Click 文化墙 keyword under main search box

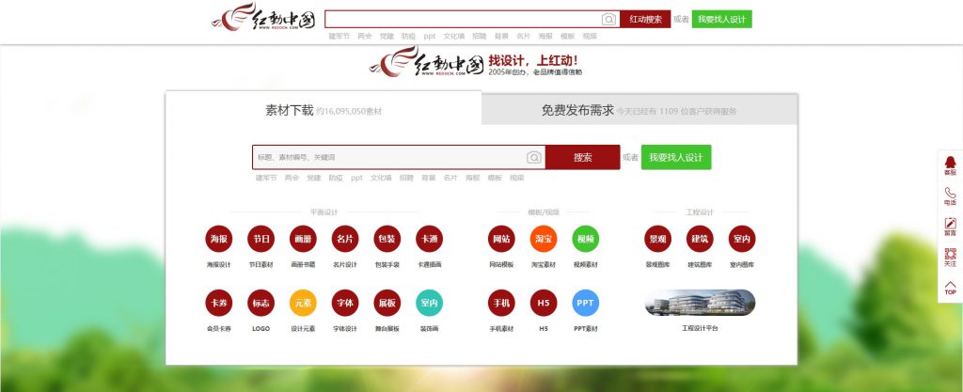(x=381, y=178)
